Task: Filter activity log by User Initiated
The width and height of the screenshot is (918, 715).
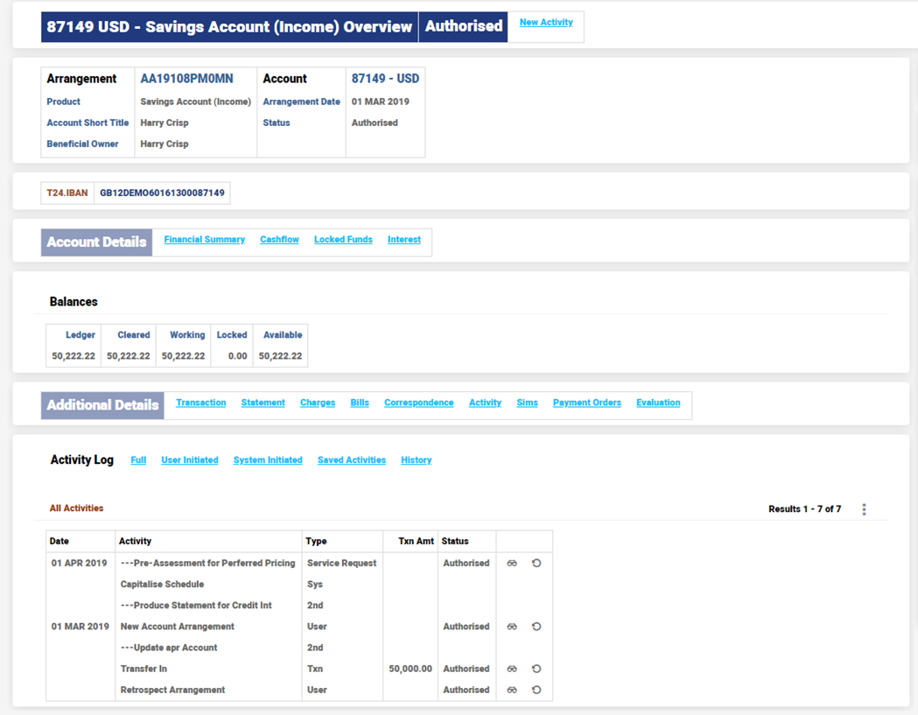Action: (x=189, y=460)
